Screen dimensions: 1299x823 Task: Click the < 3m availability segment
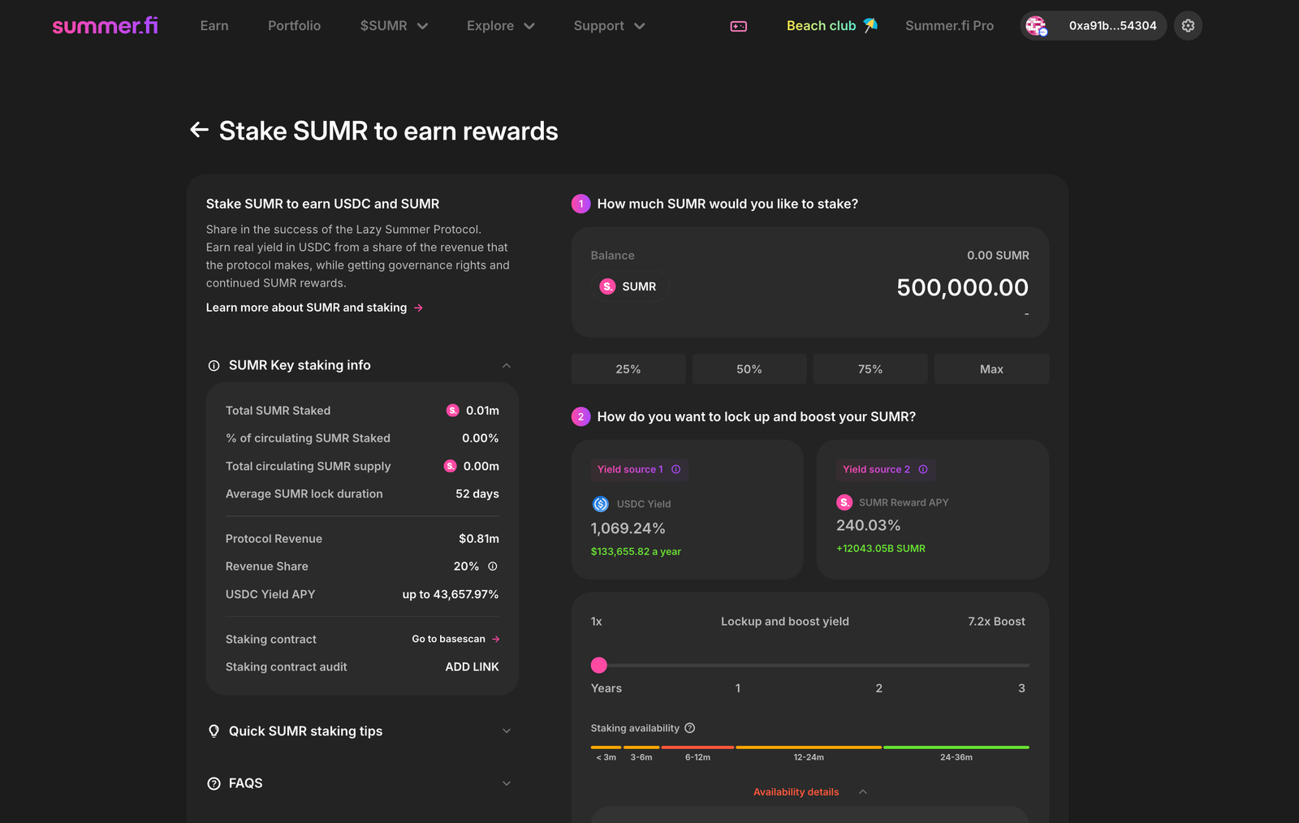[x=606, y=748]
